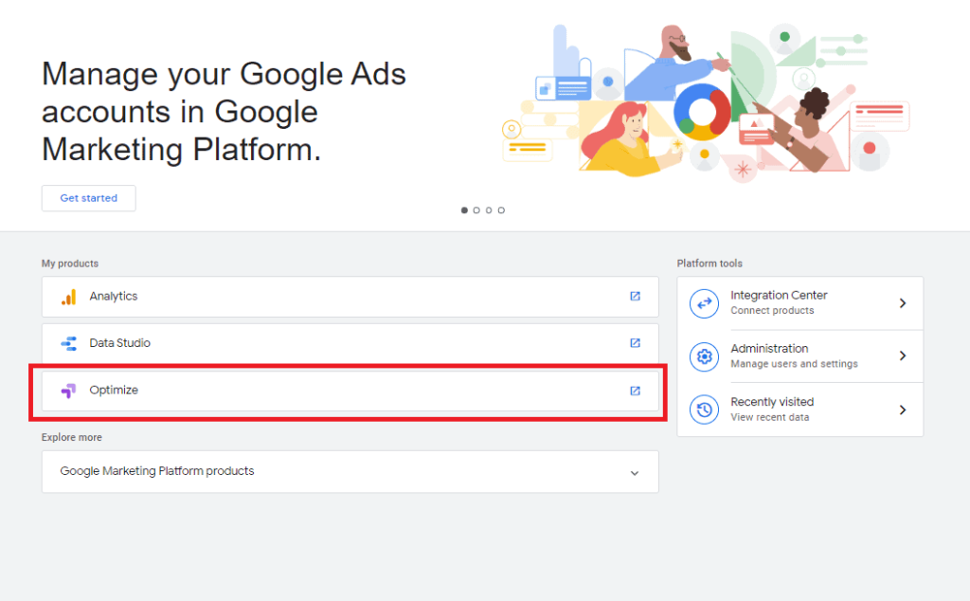The height and width of the screenshot is (601, 970).
Task: Click the 'Connect products' subtitle
Action: click(772, 311)
